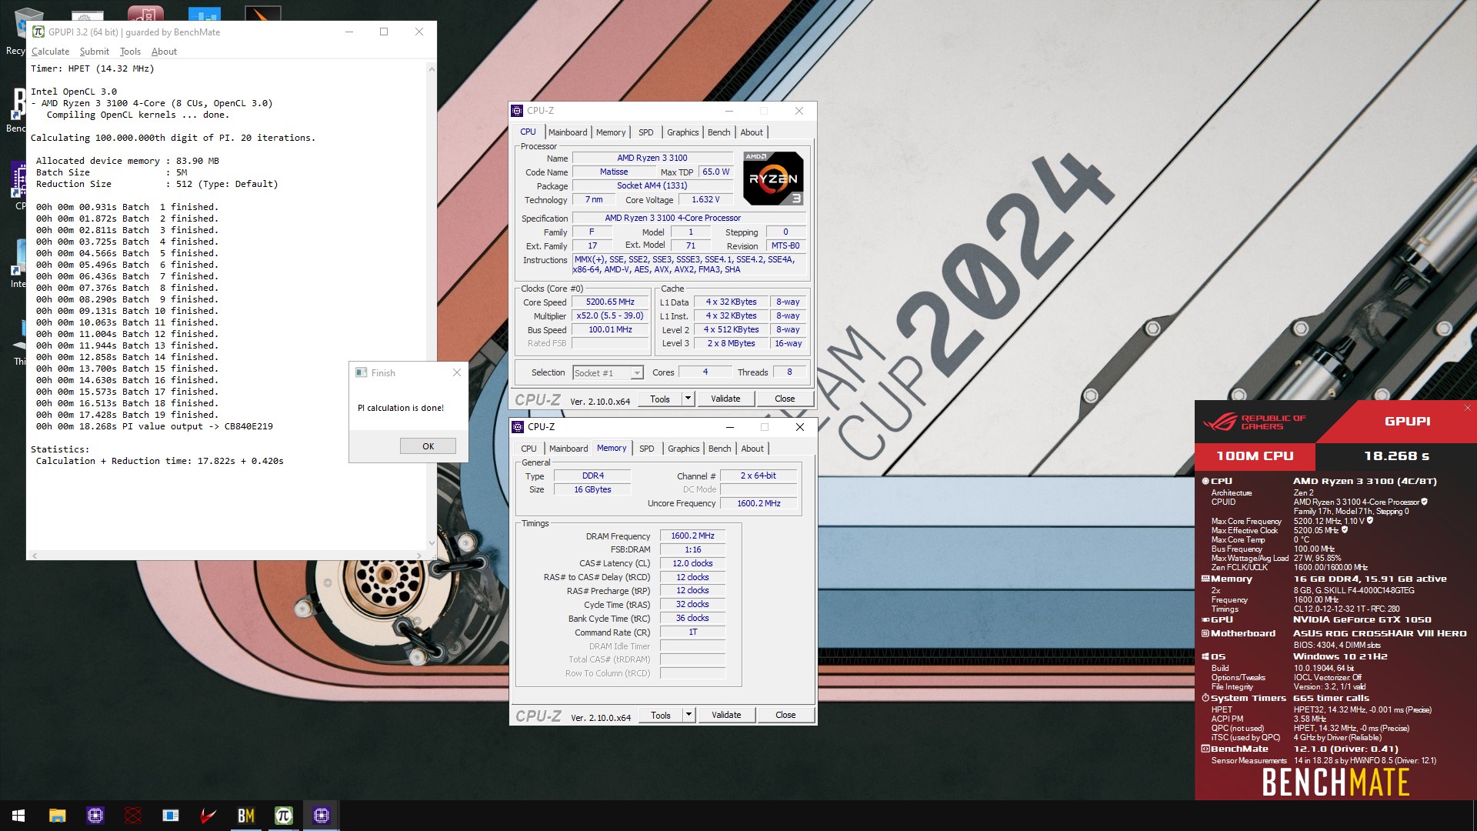Click 'PI value output -> CB840E219' line

pos(155,426)
